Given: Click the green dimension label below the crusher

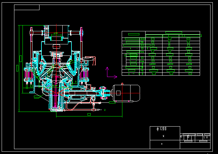Looking at the screenshot, I should 89,114.
